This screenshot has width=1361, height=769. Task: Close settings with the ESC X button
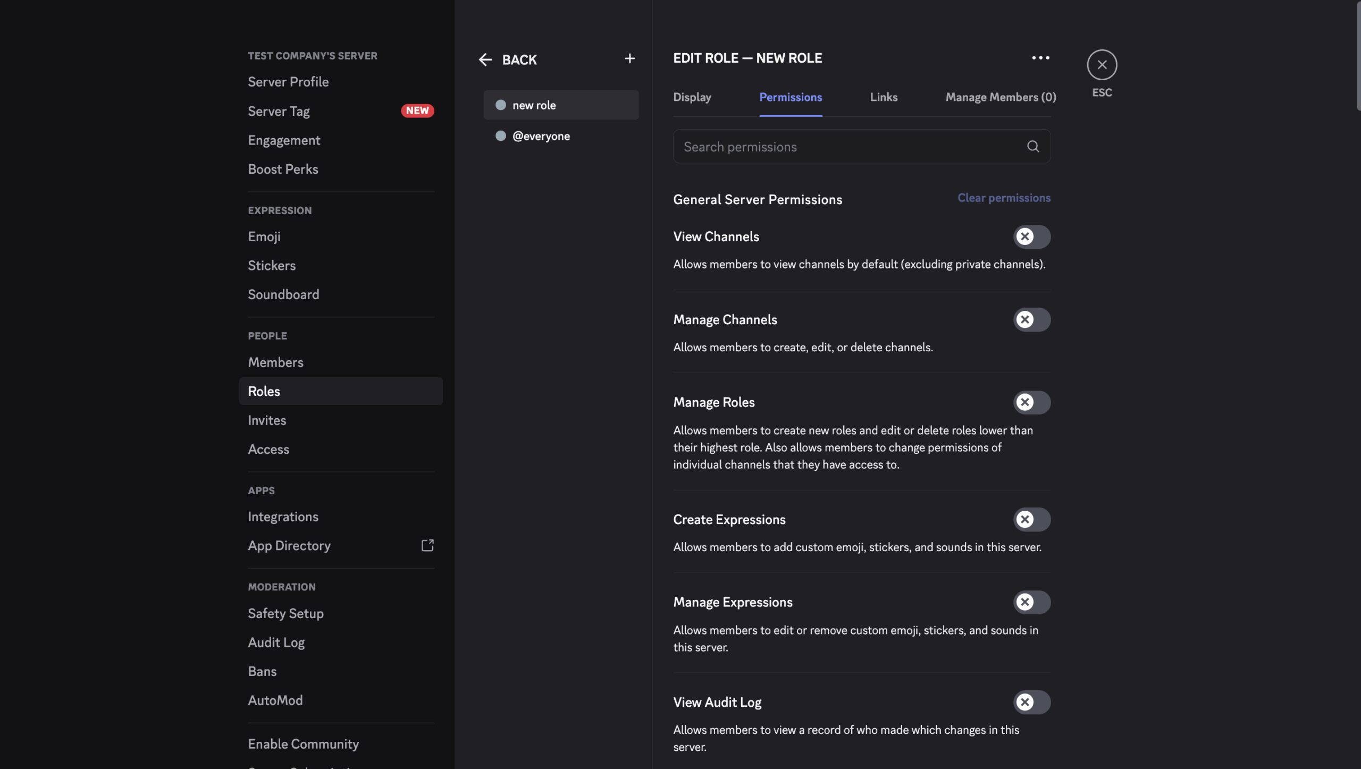pos(1102,65)
